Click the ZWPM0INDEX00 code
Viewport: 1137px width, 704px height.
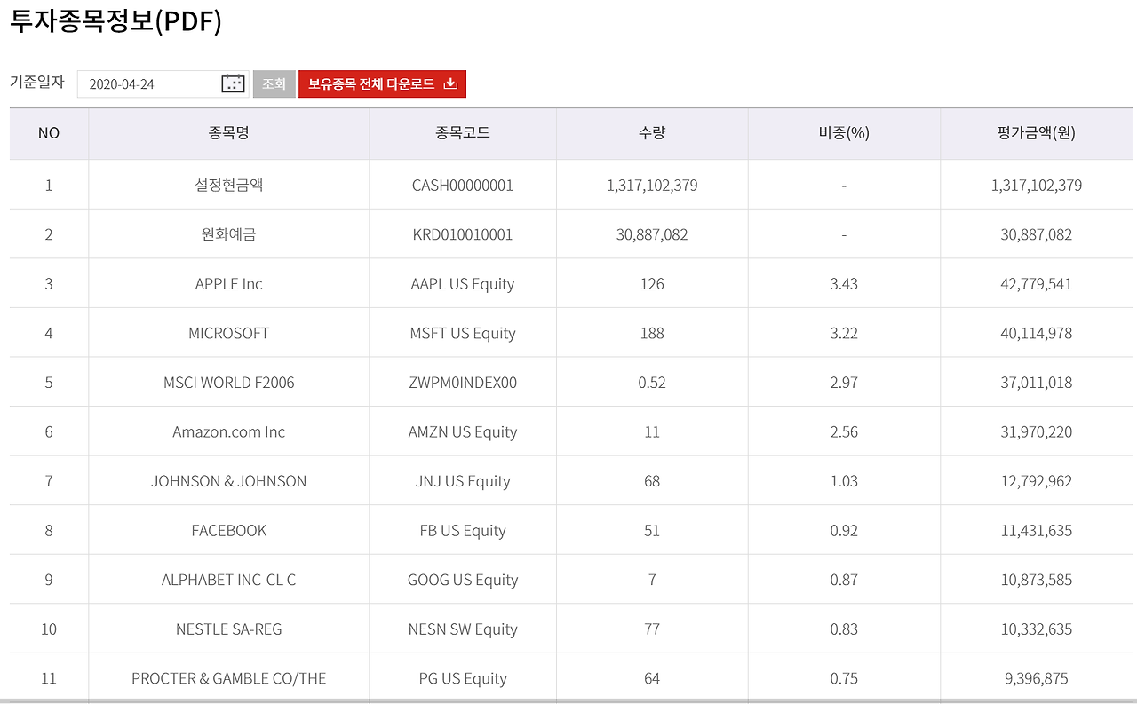[463, 383]
